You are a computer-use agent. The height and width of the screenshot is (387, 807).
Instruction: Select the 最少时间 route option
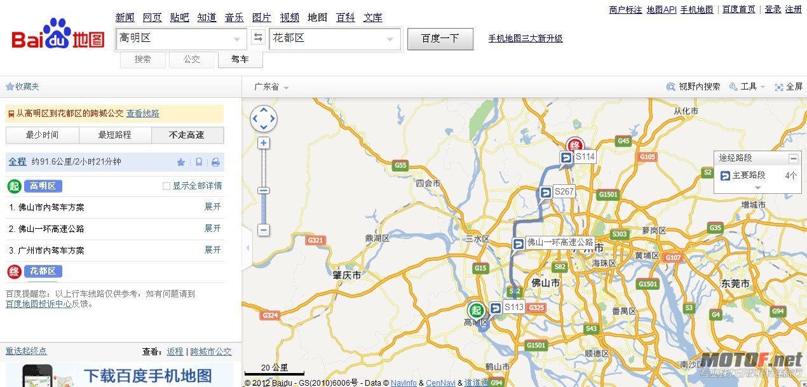[43, 135]
